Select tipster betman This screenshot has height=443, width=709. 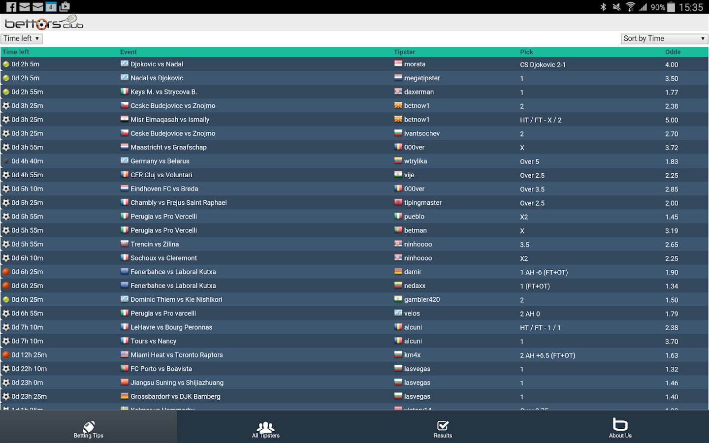click(x=416, y=230)
